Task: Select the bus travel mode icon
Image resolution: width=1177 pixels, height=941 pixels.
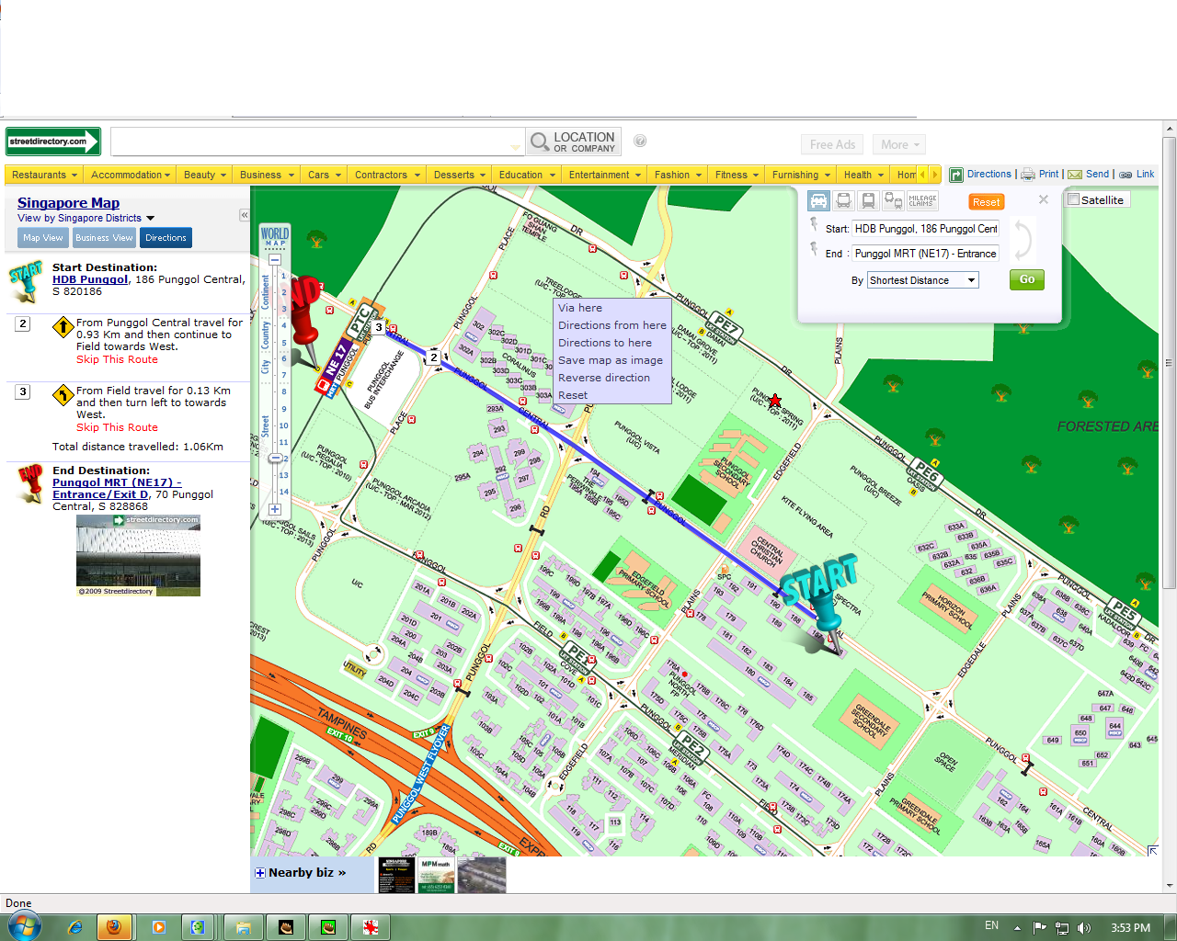Action: tap(843, 200)
